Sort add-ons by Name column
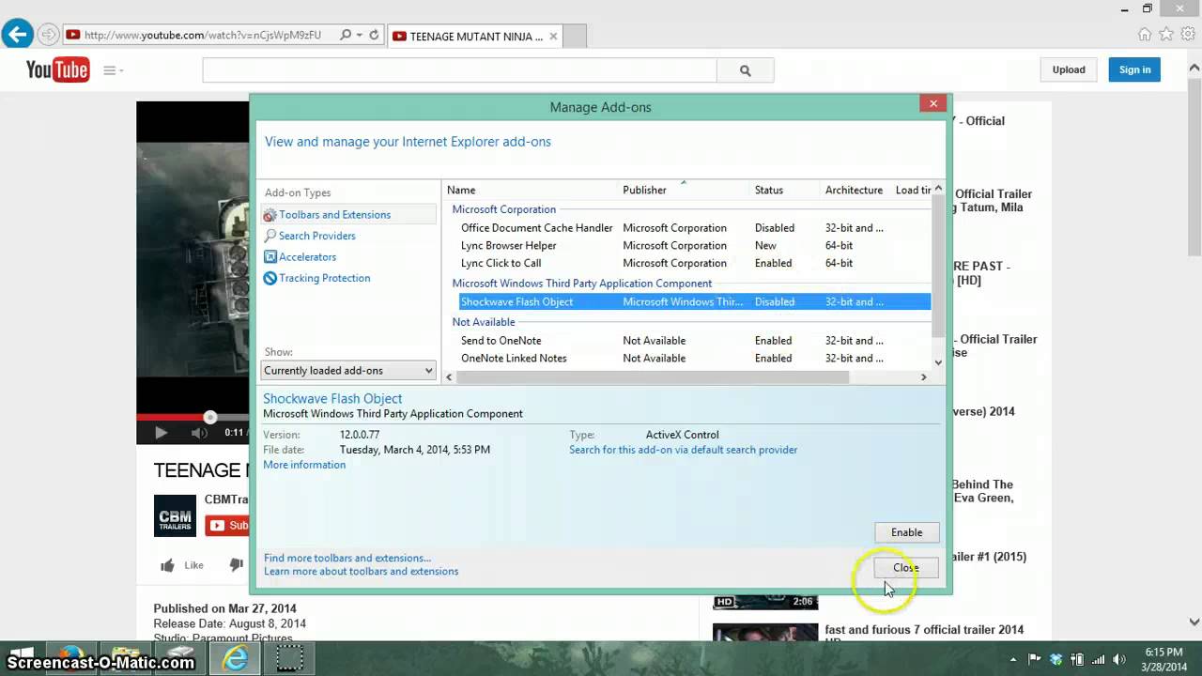 point(531,190)
